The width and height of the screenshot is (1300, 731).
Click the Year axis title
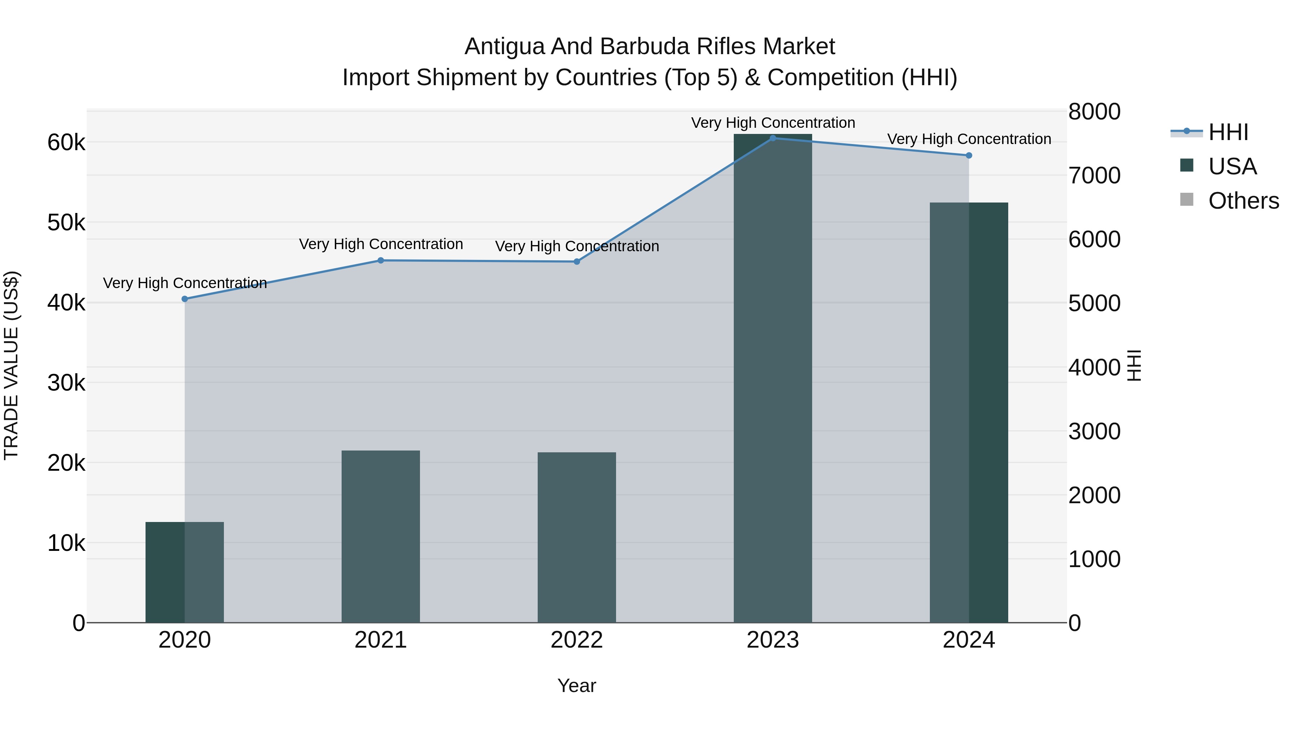pos(577,686)
